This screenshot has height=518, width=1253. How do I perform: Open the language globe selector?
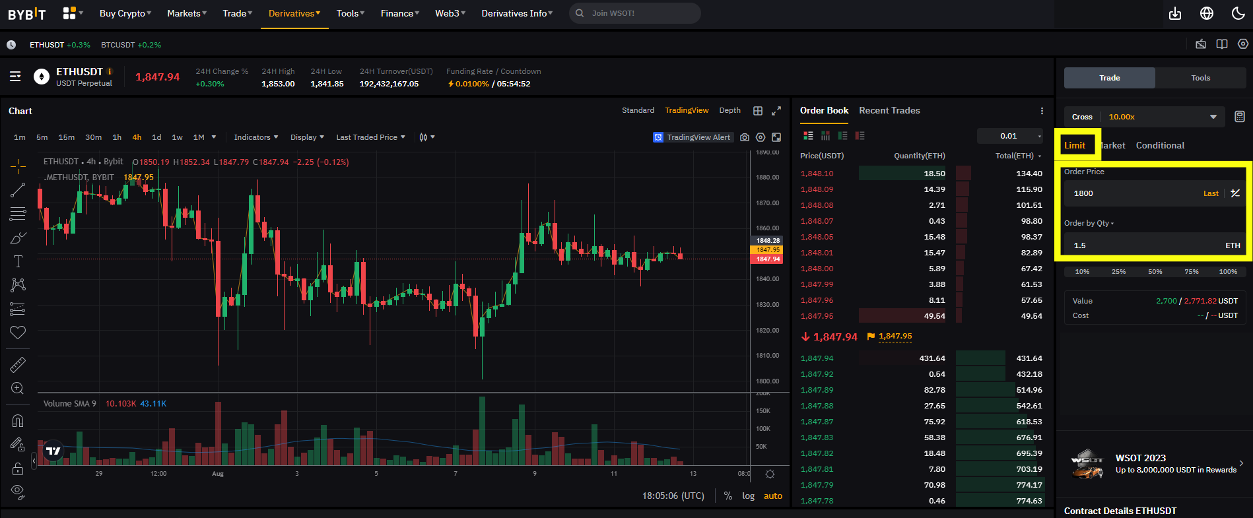(x=1207, y=13)
